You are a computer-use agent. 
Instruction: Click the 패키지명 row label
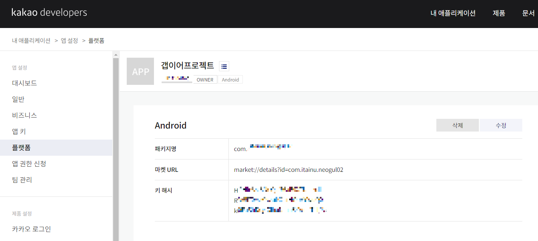pos(165,149)
